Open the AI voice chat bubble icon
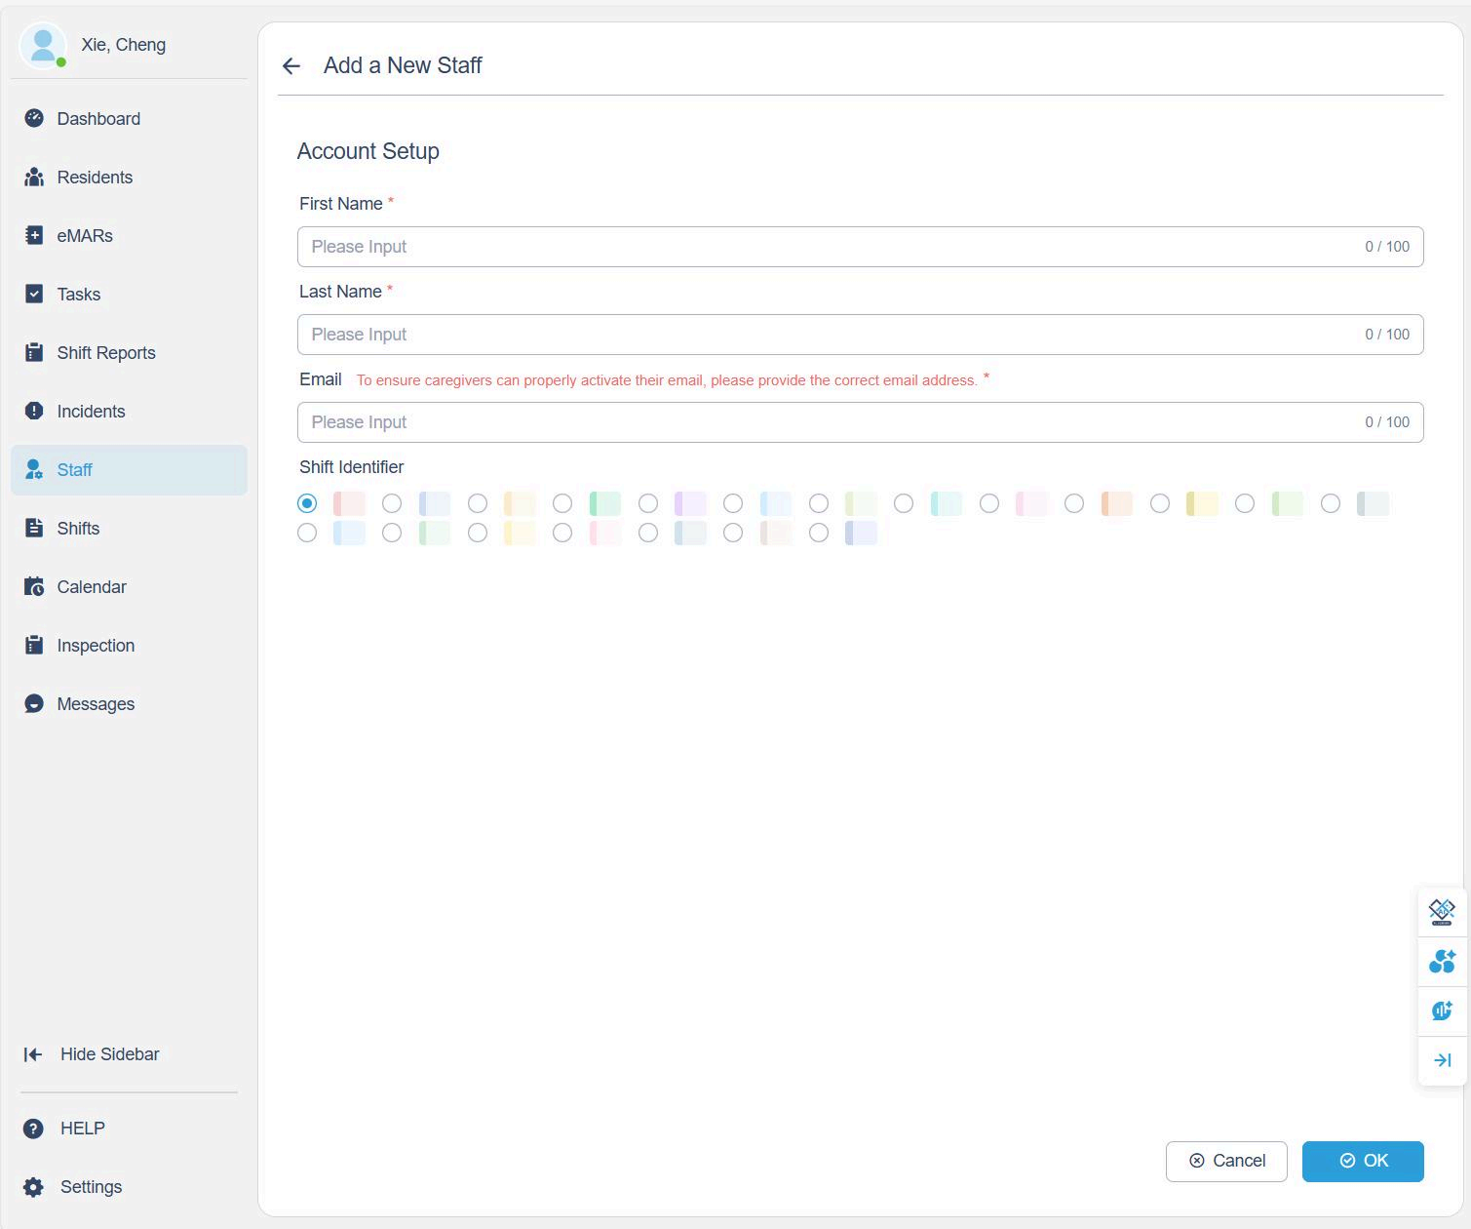 (x=1442, y=1011)
